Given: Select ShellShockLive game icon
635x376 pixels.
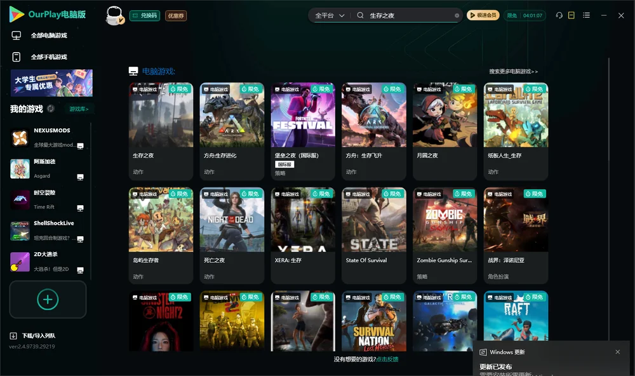Looking at the screenshot, I should pos(20,231).
